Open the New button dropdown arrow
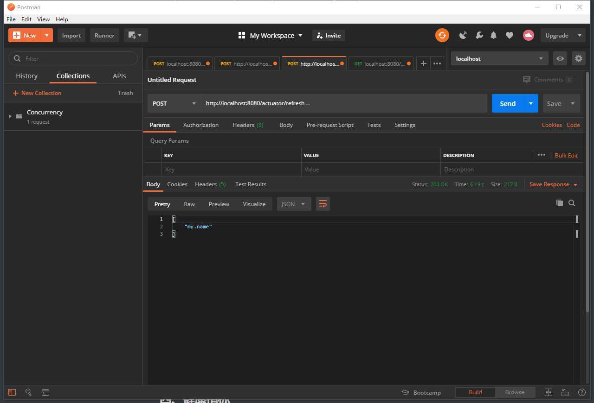The height and width of the screenshot is (403, 594). (47, 35)
